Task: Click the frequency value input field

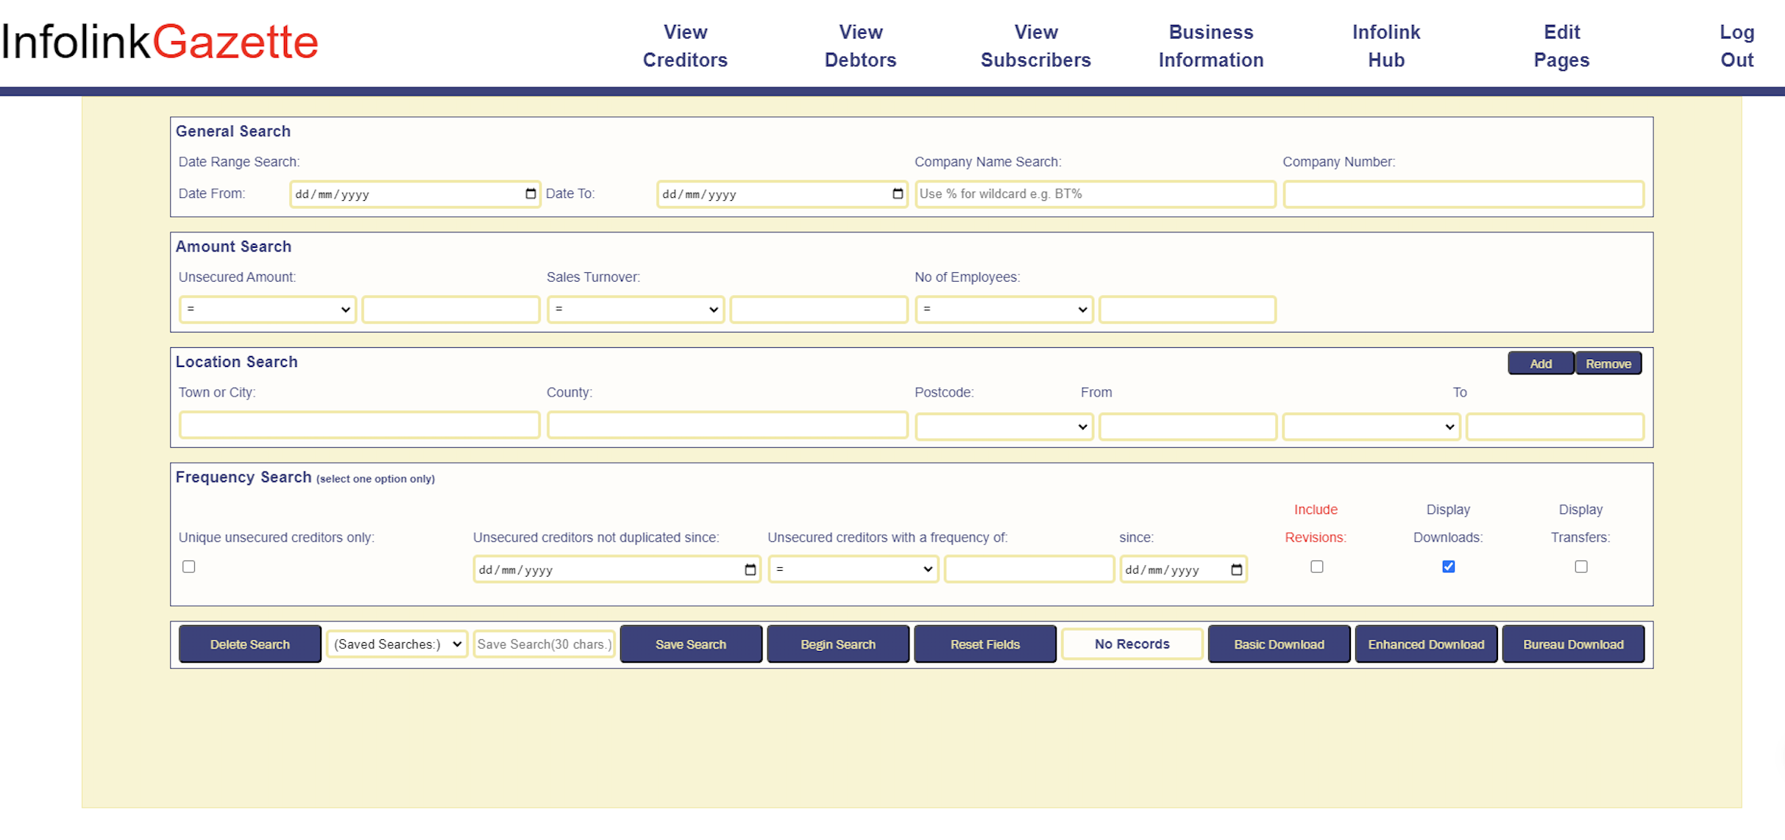Action: click(1029, 569)
